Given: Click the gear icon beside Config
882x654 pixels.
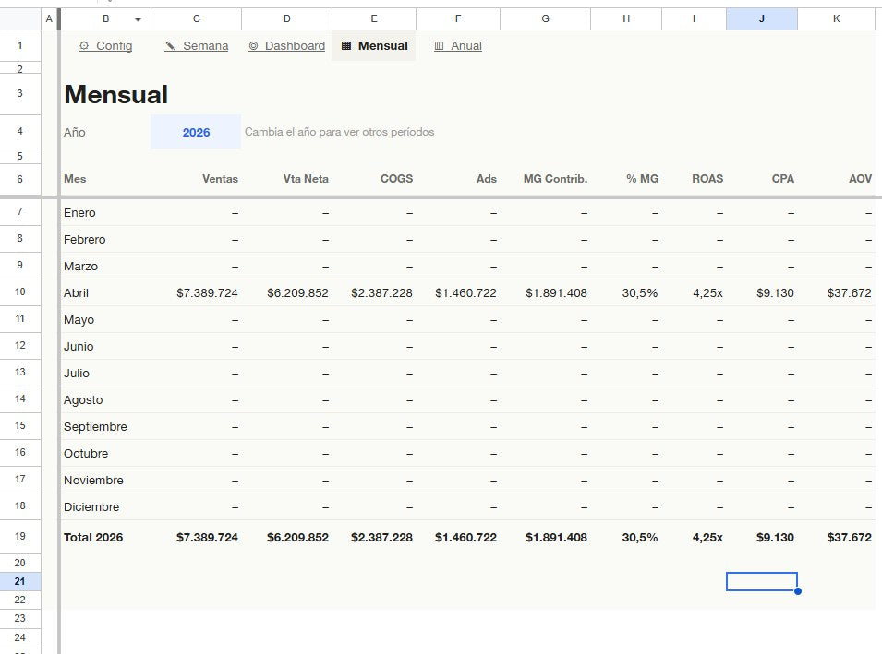Looking at the screenshot, I should [x=84, y=46].
